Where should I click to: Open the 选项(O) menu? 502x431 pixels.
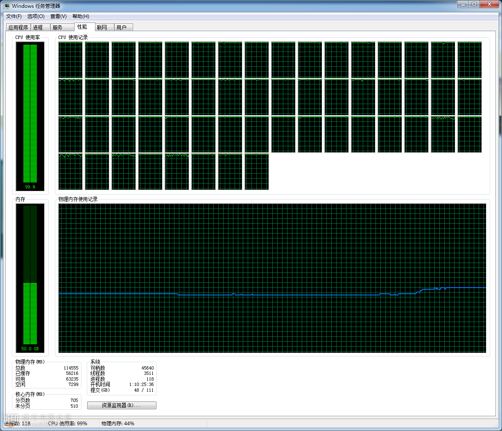36,16
